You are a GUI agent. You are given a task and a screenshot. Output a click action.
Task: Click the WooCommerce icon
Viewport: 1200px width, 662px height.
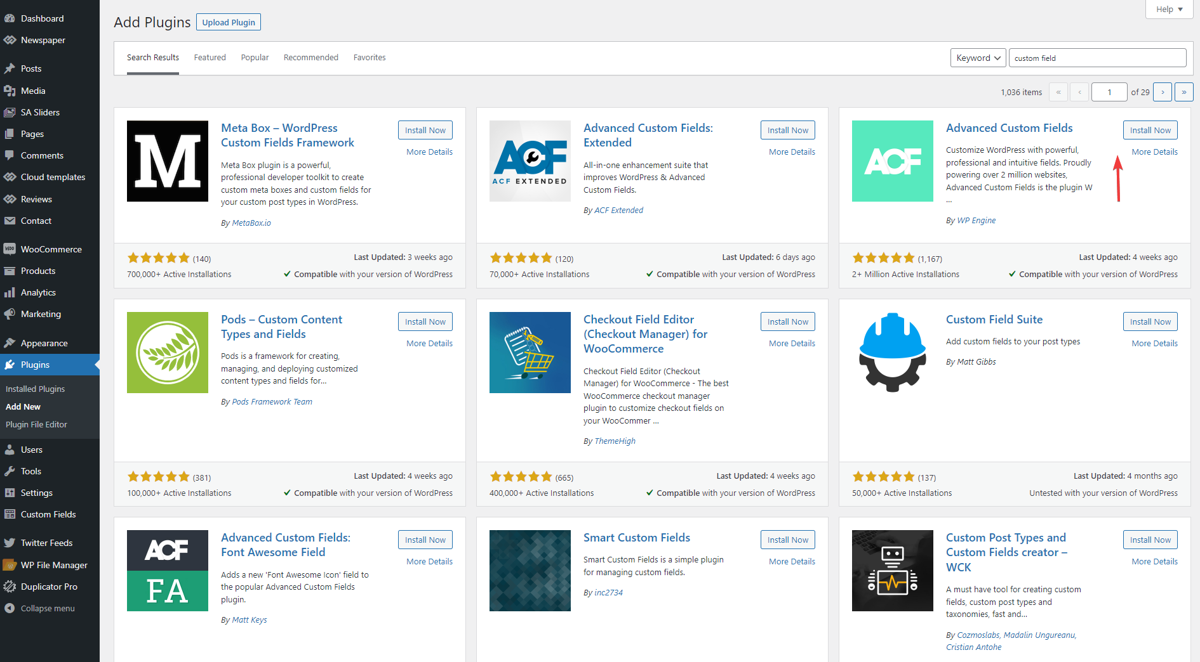[10, 249]
